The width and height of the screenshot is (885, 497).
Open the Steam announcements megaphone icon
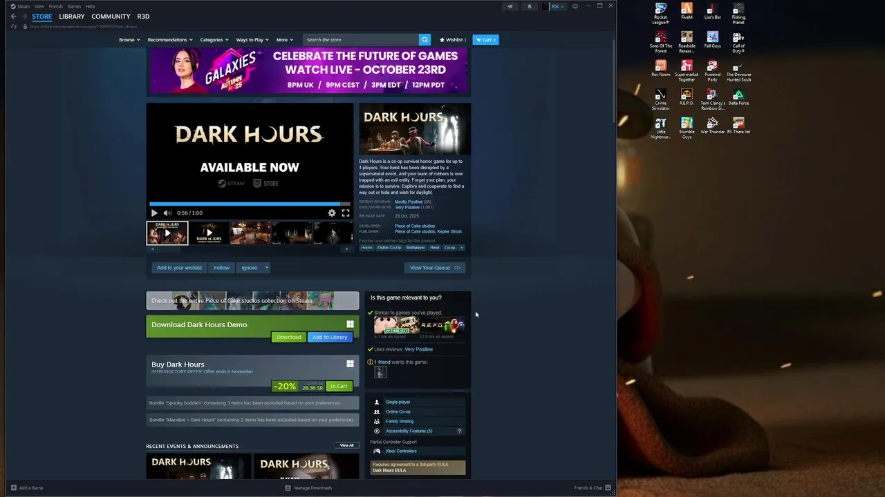pyautogui.click(x=510, y=6)
